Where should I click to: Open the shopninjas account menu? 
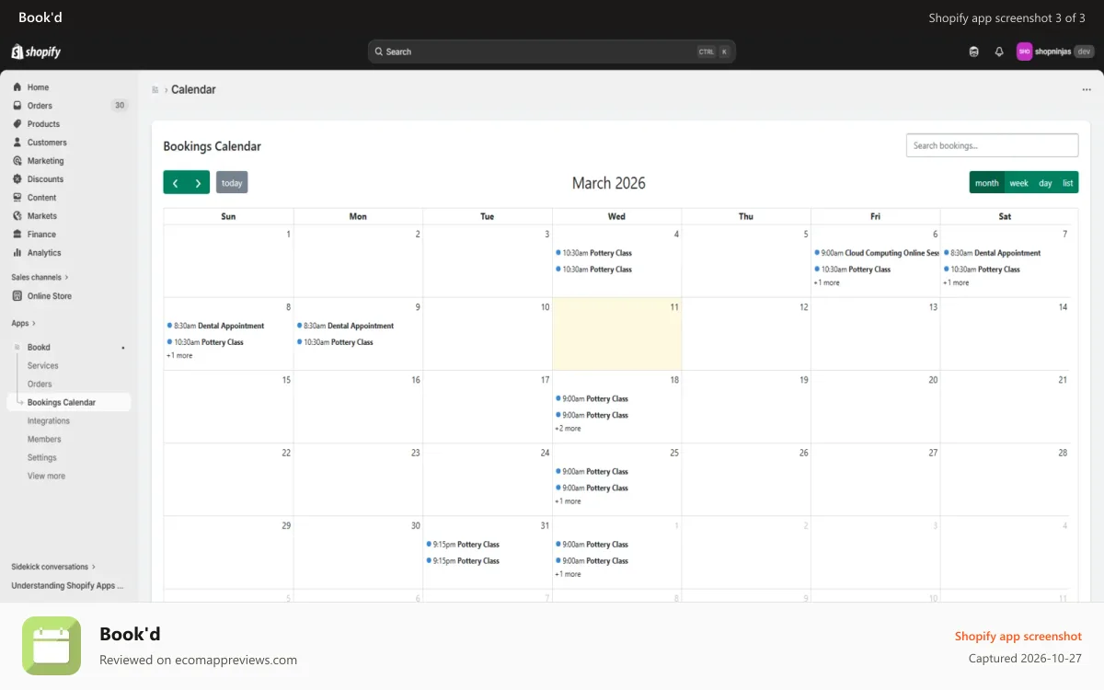coord(1055,52)
